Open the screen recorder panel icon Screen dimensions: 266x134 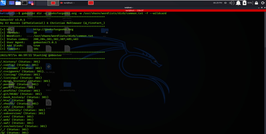[x=31, y=3]
